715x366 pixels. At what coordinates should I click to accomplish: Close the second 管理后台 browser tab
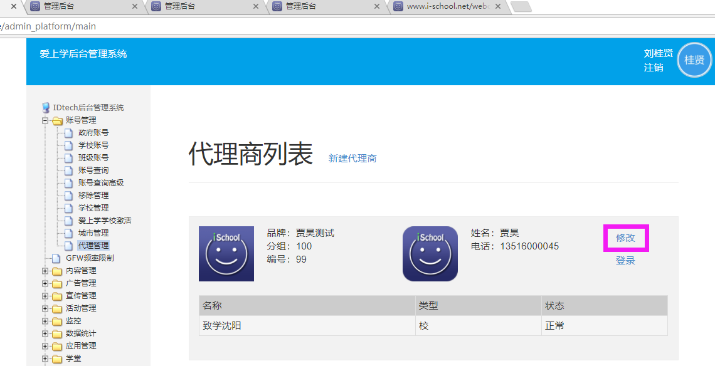click(256, 6)
